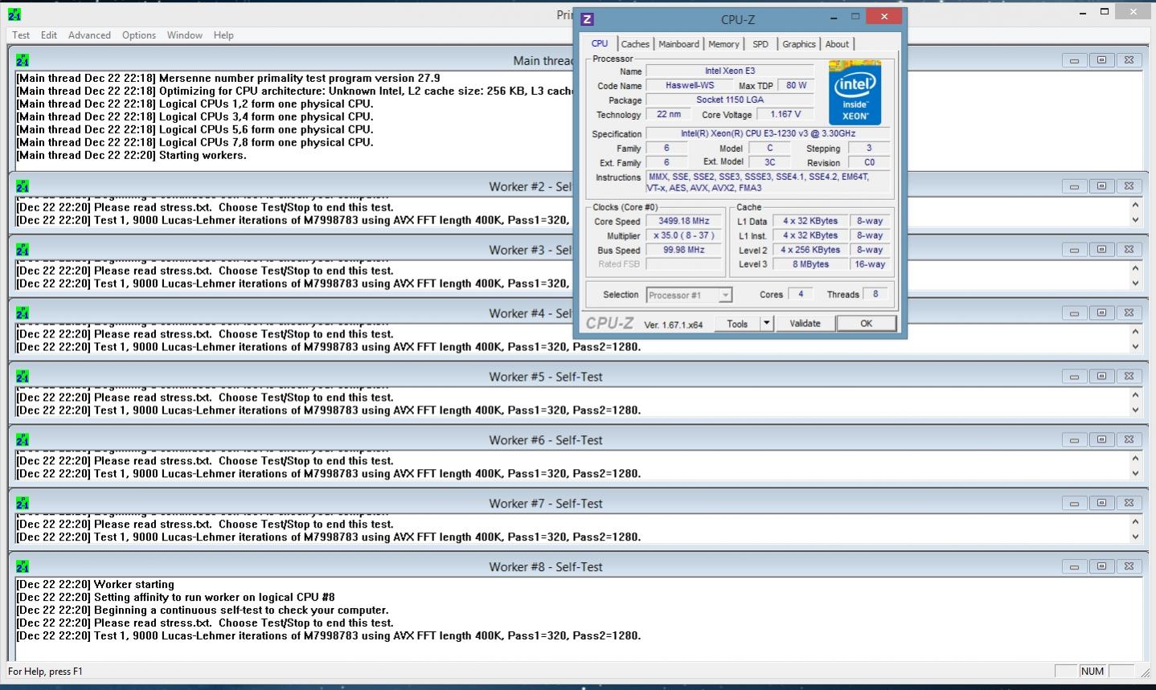
Task: Switch to the Memory tab in CPU-Z
Action: [x=724, y=44]
